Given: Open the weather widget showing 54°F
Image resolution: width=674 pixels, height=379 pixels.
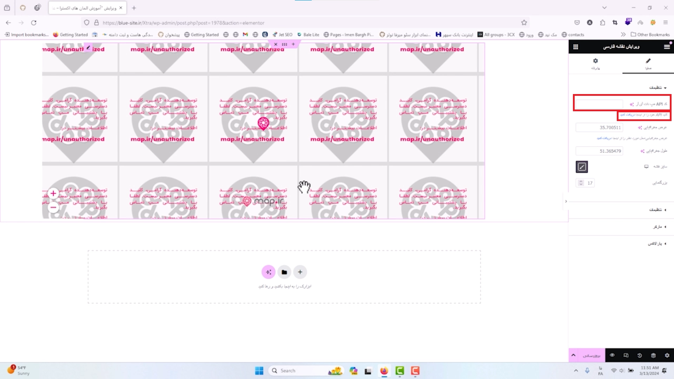Looking at the screenshot, I should pyautogui.click(x=18, y=371).
